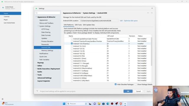Open the gear options in welcome window

click(3, 99)
